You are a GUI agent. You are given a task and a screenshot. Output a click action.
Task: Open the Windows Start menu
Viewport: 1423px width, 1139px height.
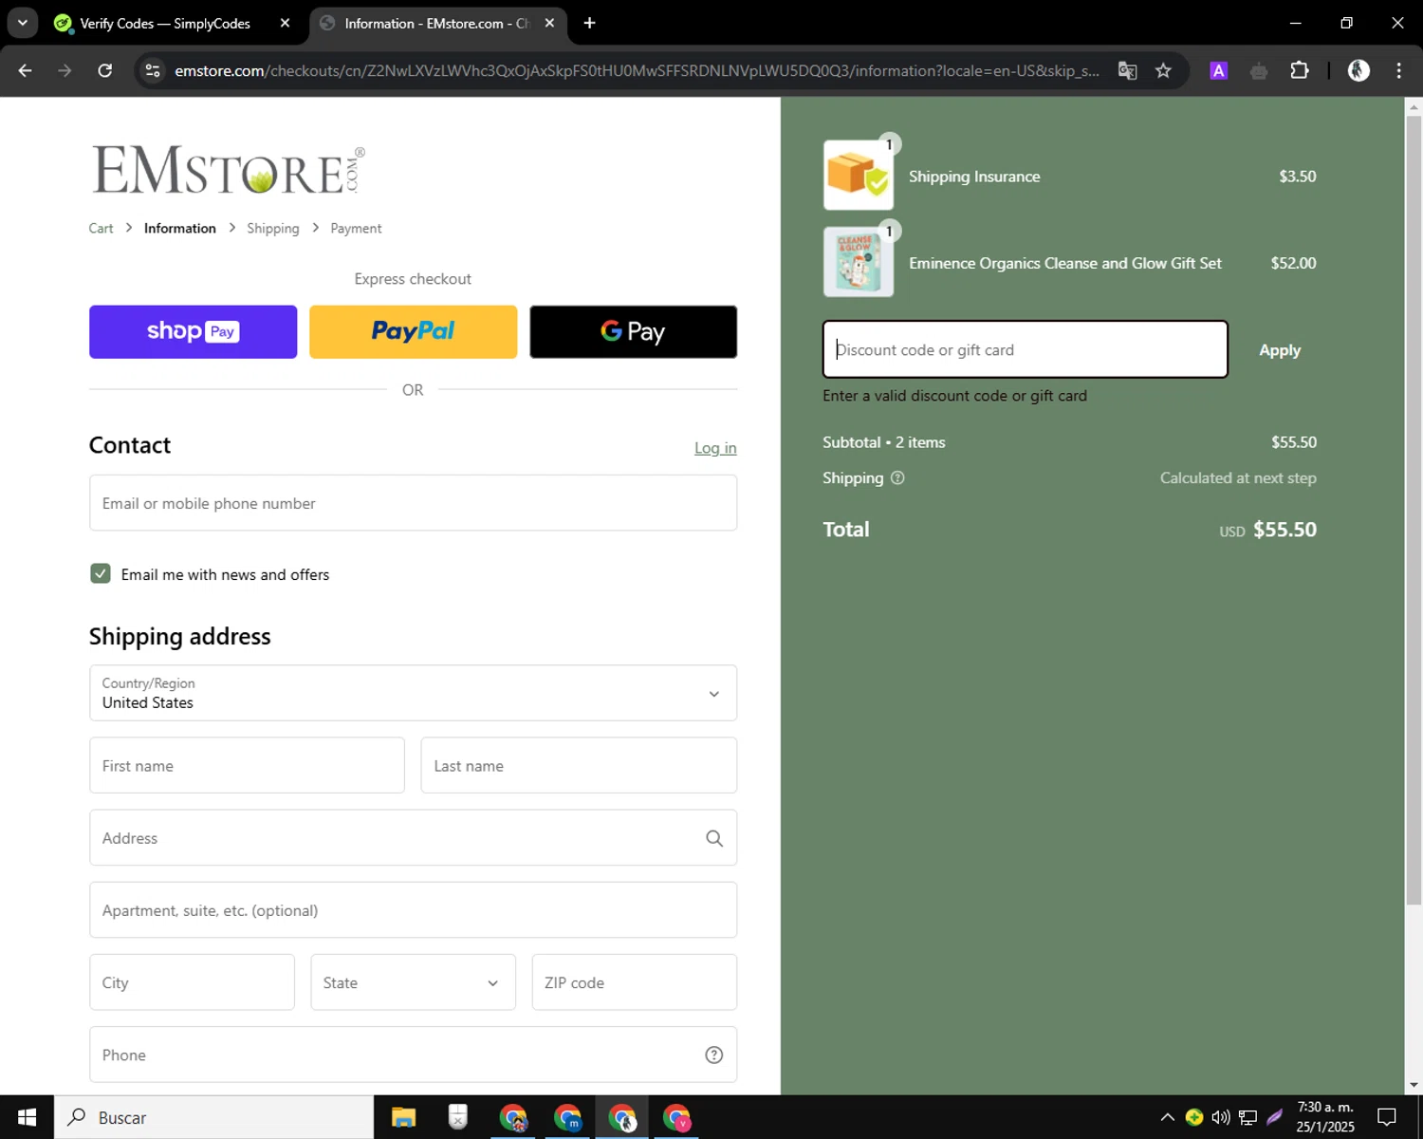[x=27, y=1117]
